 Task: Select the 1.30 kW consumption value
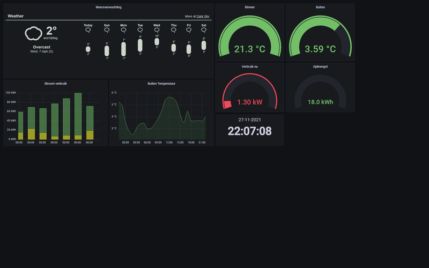coord(249,102)
